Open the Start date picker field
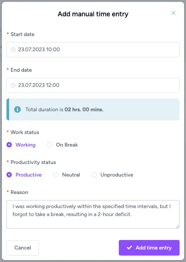The height and width of the screenshot is (262, 186). pos(93,50)
